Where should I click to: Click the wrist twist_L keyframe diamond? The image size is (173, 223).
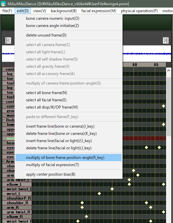112,189
